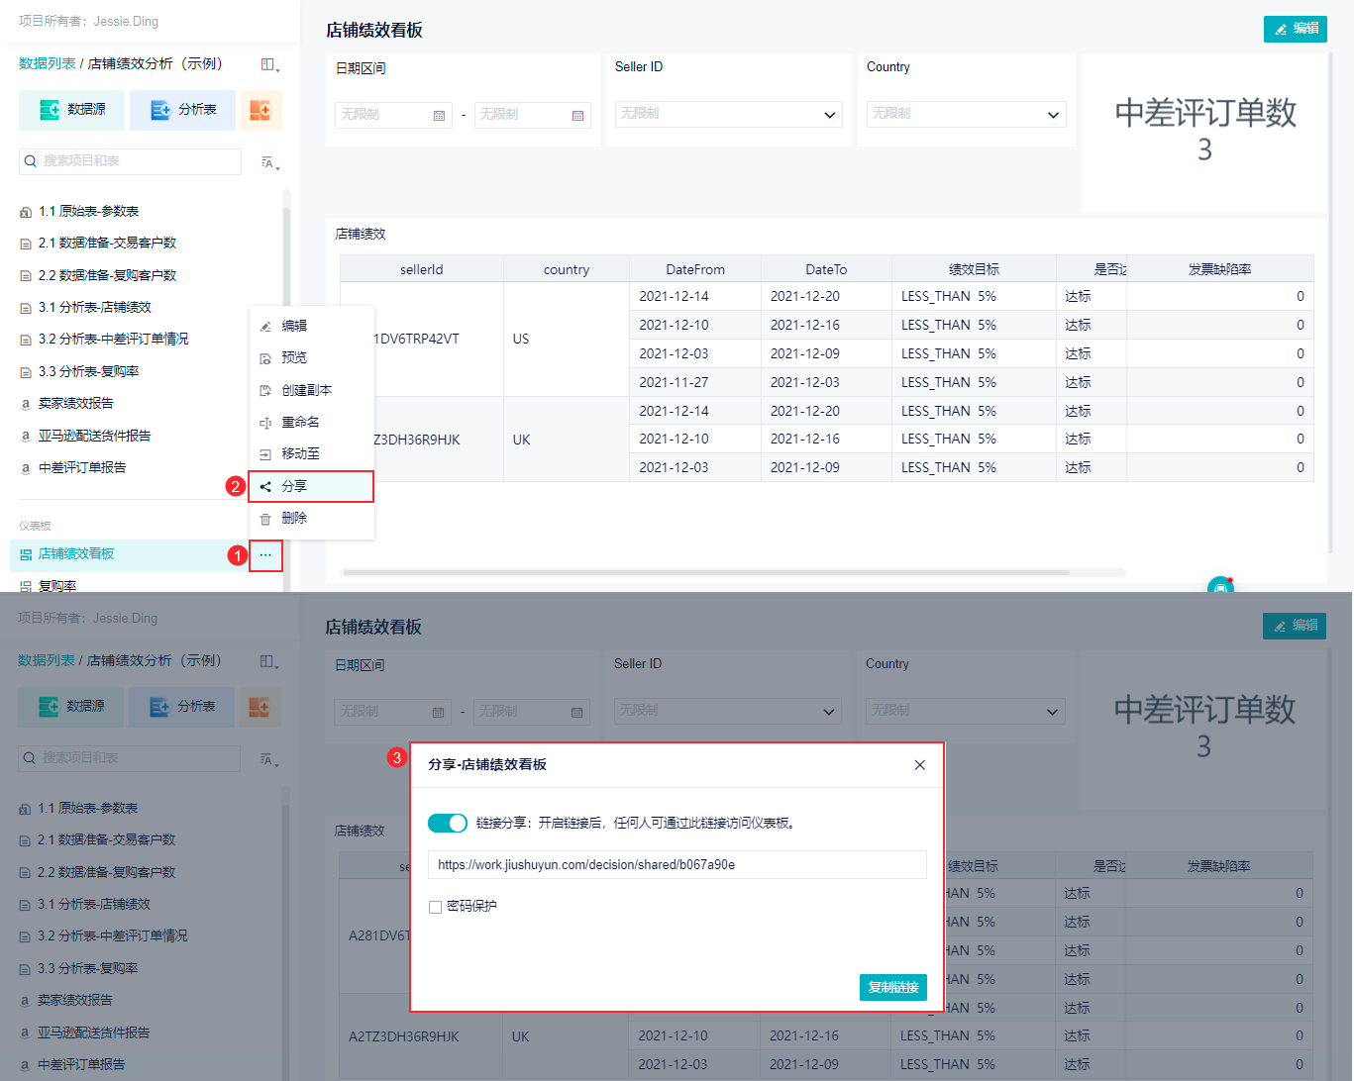Select 创建副本 from the context menu
This screenshot has width=1354, height=1081.
point(311,390)
